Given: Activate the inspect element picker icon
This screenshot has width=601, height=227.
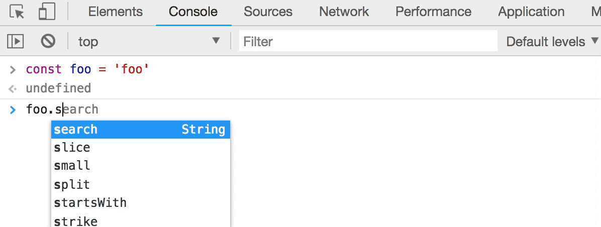Looking at the screenshot, I should [17, 12].
